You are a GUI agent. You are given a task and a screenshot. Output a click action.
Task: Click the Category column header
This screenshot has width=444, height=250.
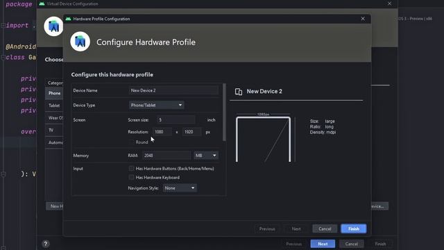click(x=55, y=83)
